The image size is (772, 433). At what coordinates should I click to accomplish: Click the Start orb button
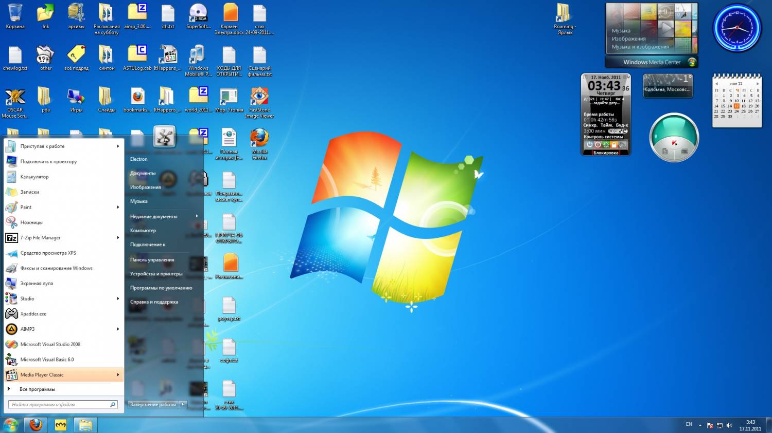(x=10, y=425)
